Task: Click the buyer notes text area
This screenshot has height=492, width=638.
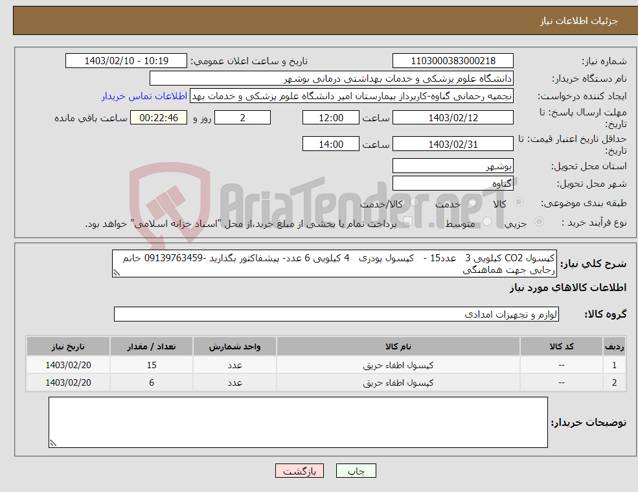Action: click(x=298, y=423)
